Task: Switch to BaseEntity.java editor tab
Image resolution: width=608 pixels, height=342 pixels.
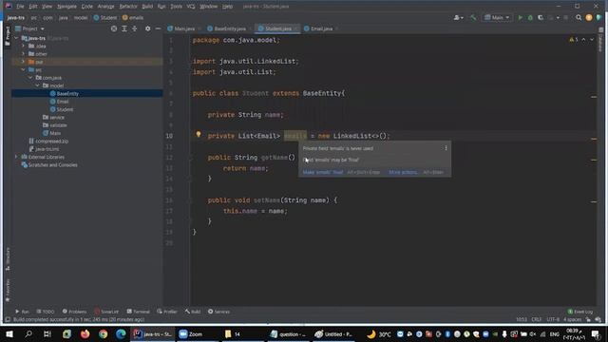Action: tap(230, 28)
